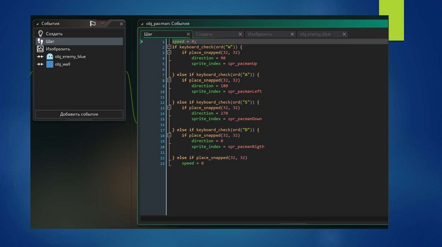Select the Изобразить event in list
This screenshot has width=442, height=247.
79,49
